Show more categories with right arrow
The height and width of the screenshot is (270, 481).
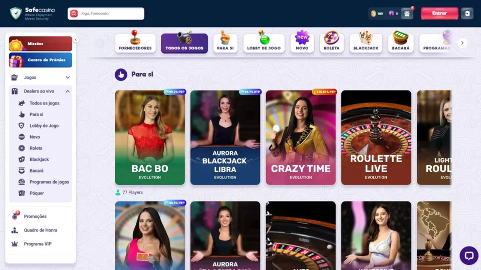point(462,43)
